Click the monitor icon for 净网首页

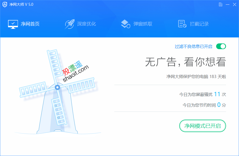[x=13, y=24]
